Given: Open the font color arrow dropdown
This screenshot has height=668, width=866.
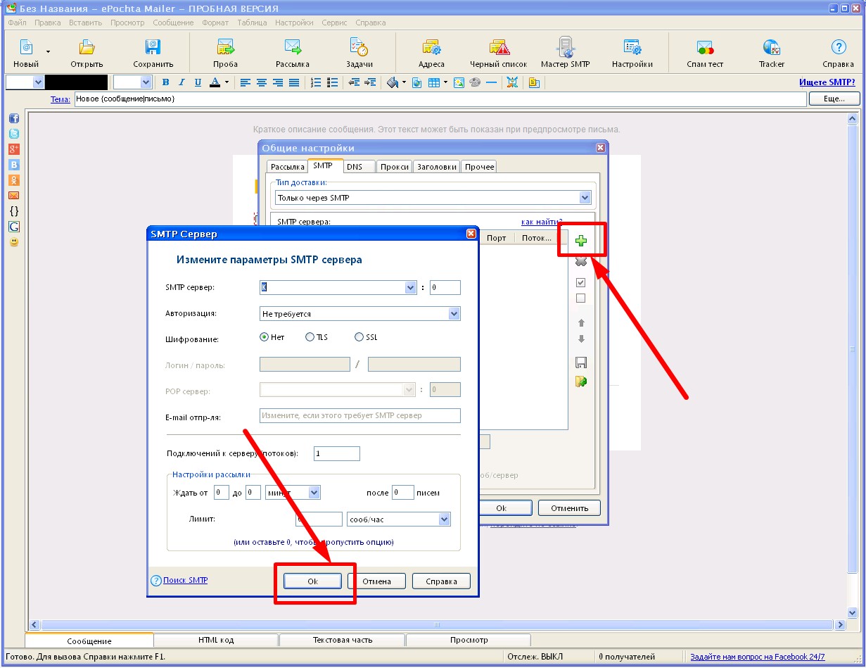Looking at the screenshot, I should (x=227, y=82).
